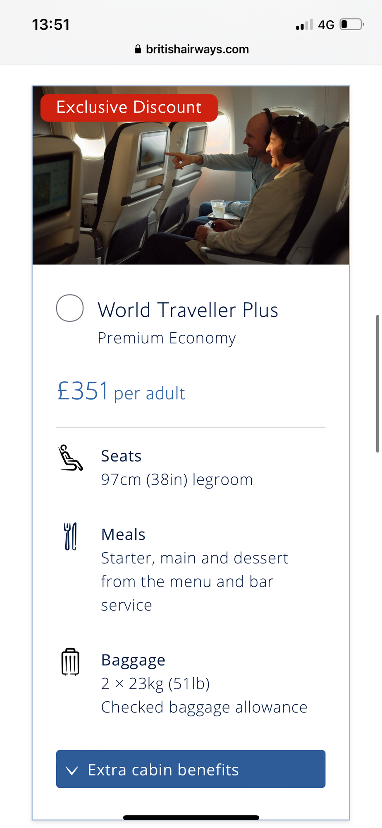This screenshot has height=828, width=382.
Task: Select the World Traveller Plus radio button
Action: pyautogui.click(x=70, y=308)
